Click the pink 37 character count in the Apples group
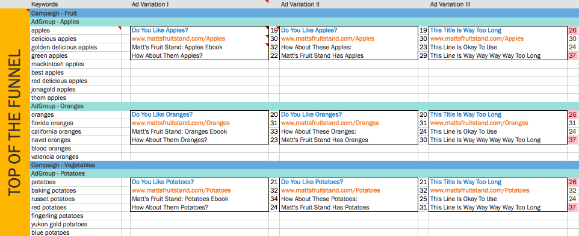Screen dimensions: 579x236 tap(573, 56)
